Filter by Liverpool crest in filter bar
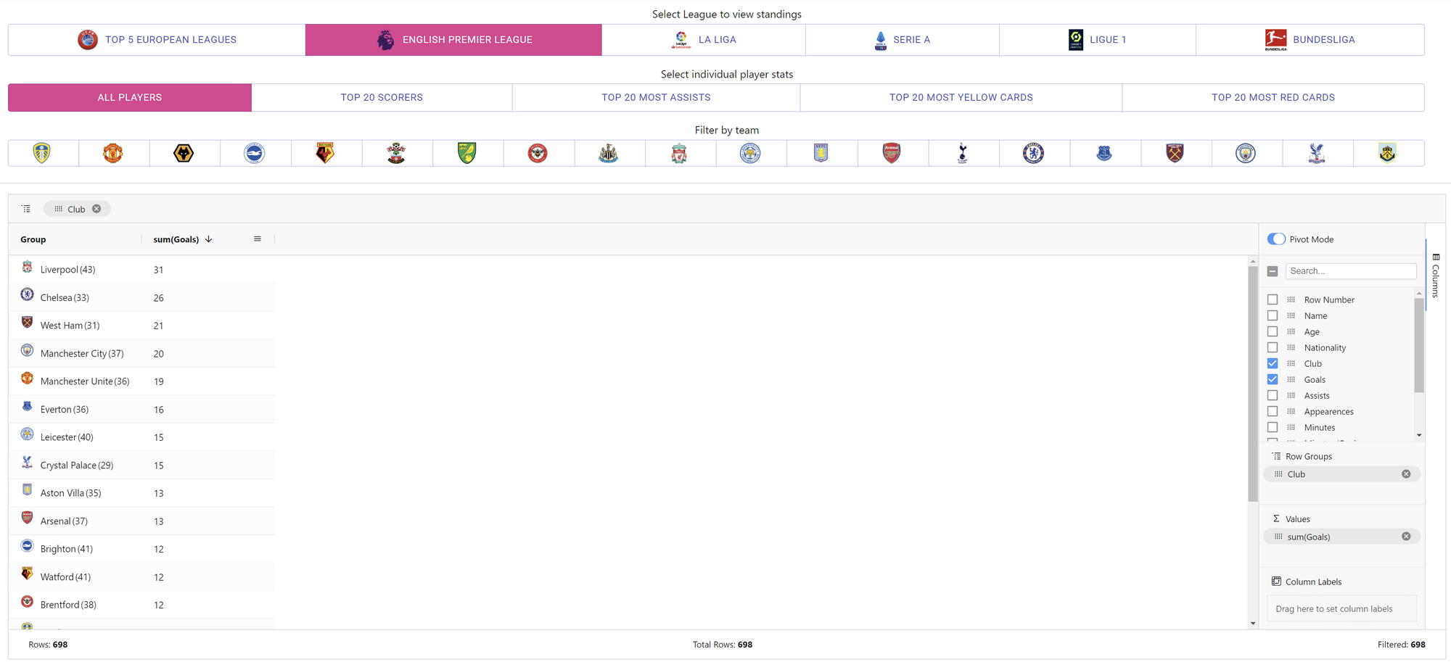1451x670 pixels. pos(679,153)
